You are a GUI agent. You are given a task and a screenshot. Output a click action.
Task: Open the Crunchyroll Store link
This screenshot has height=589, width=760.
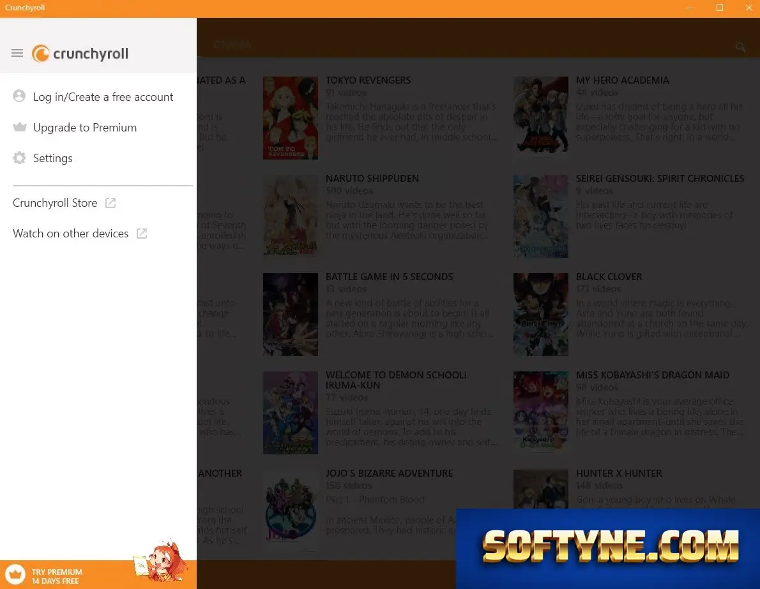55,203
